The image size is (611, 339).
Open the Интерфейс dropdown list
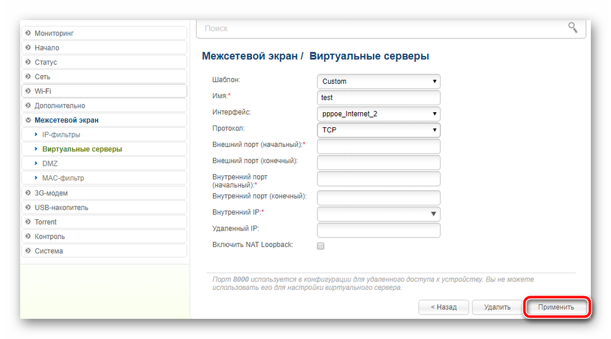click(x=379, y=114)
